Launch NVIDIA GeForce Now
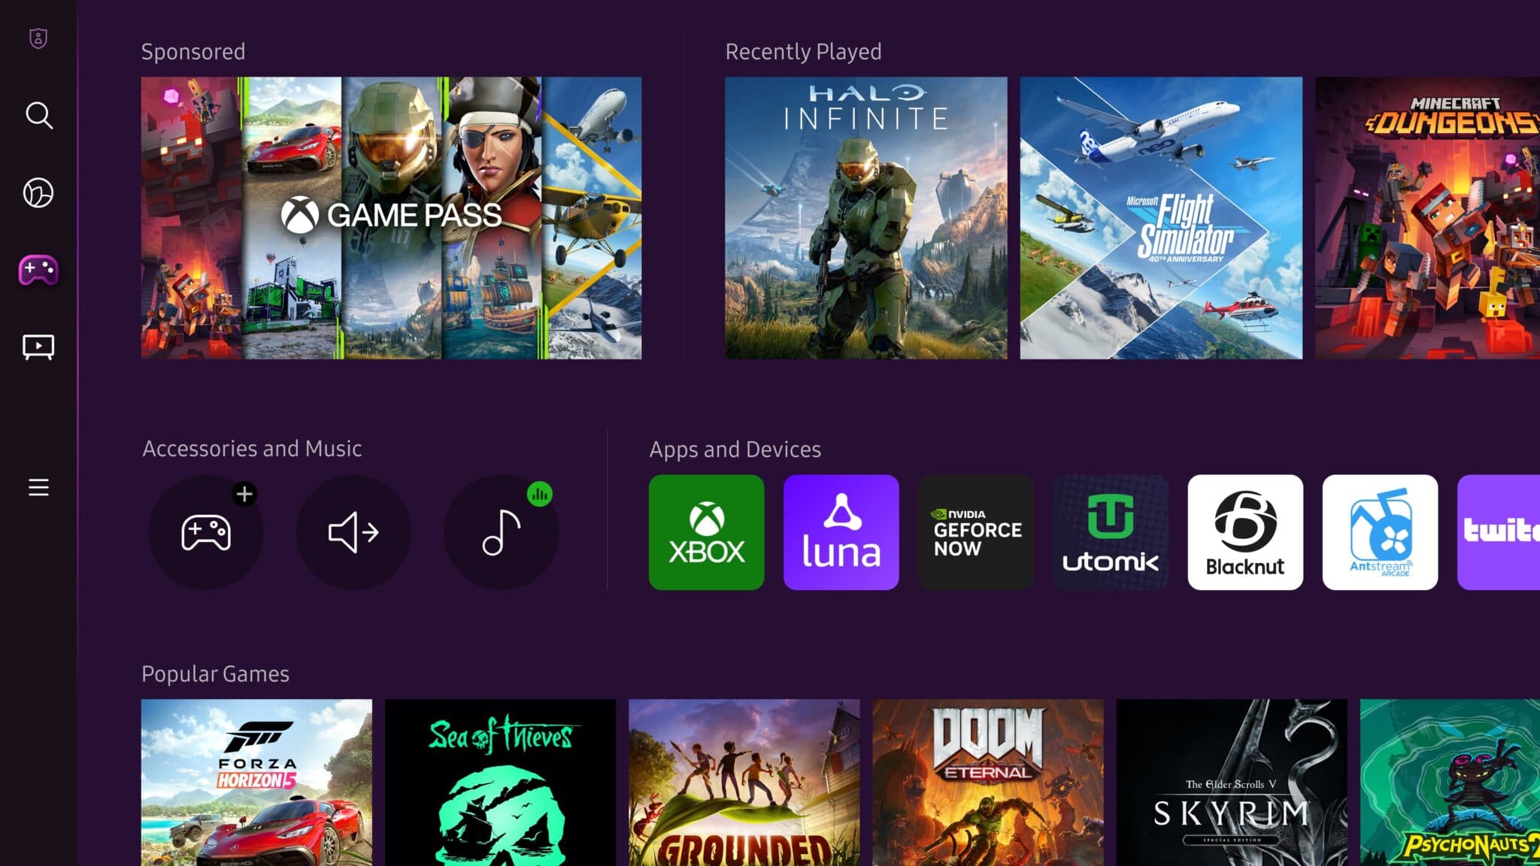Screen dimensions: 1540x866 (x=975, y=531)
